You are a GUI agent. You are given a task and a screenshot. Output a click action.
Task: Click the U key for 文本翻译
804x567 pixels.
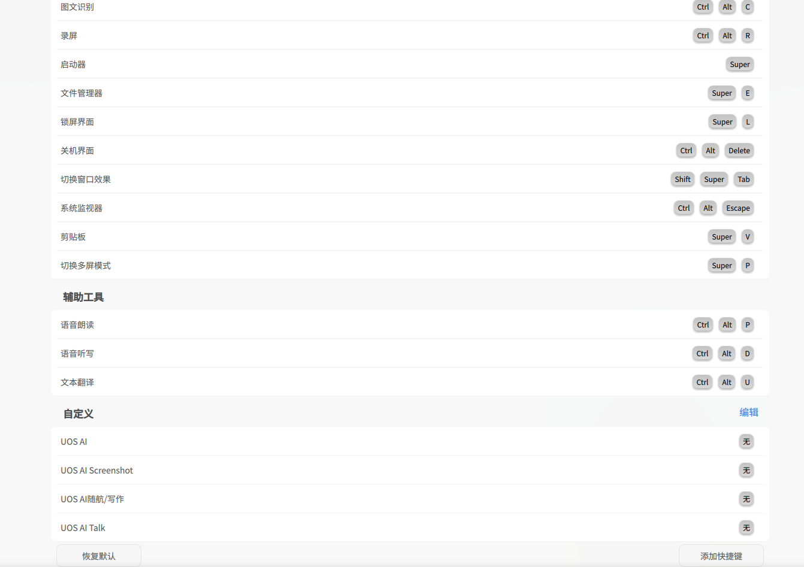click(x=747, y=382)
